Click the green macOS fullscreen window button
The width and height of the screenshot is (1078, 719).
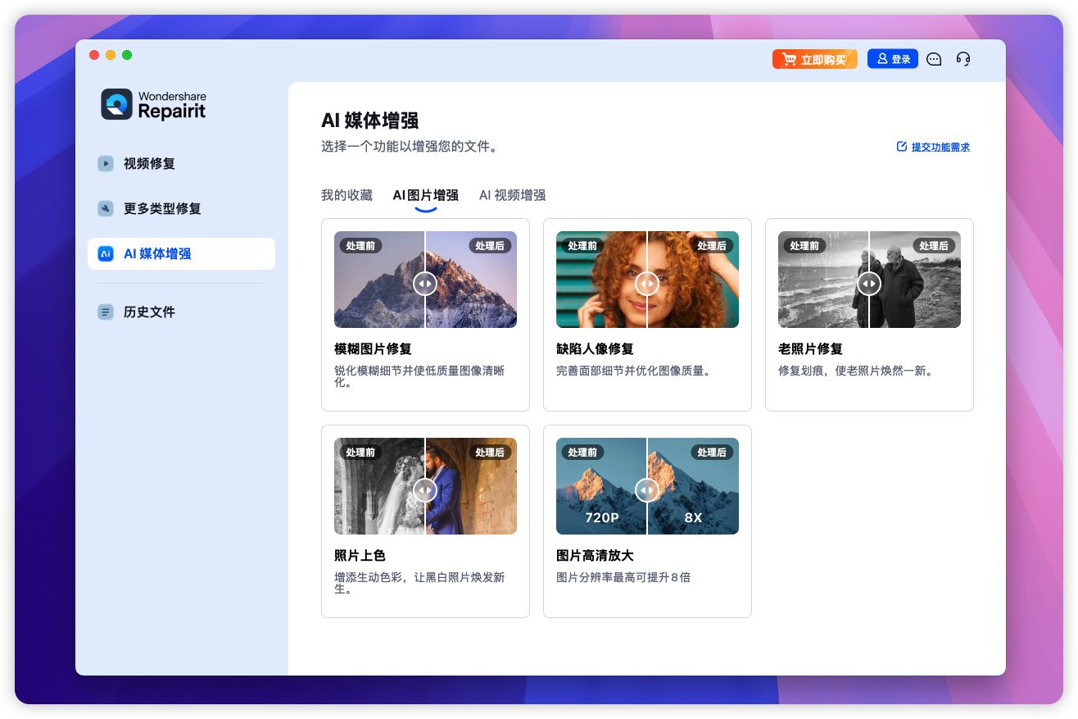tap(127, 55)
